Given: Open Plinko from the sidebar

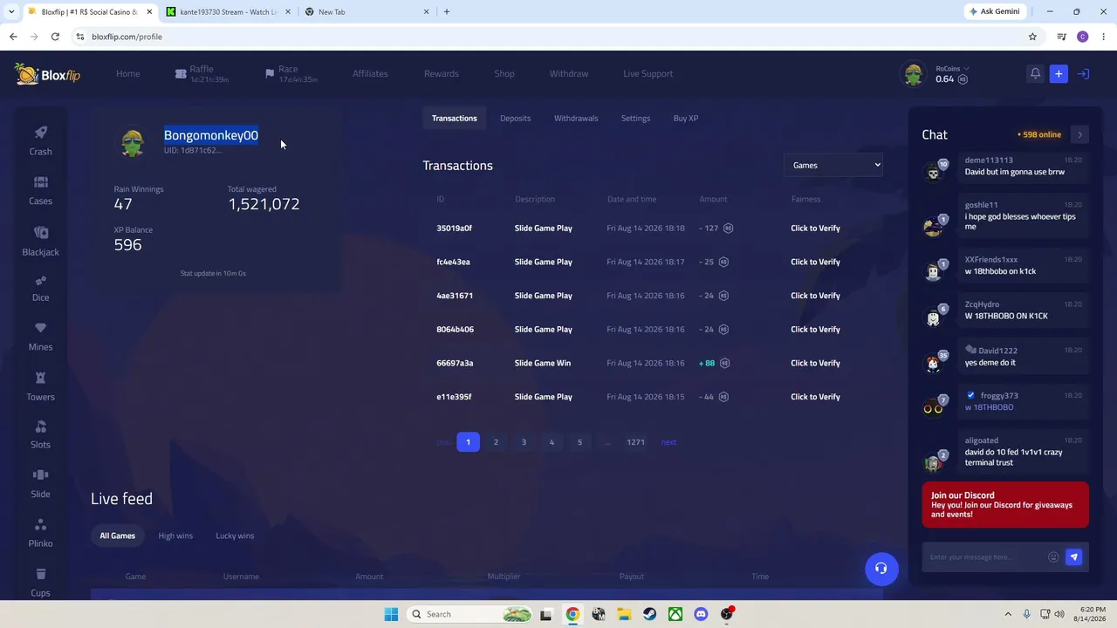Looking at the screenshot, I should coord(40,534).
